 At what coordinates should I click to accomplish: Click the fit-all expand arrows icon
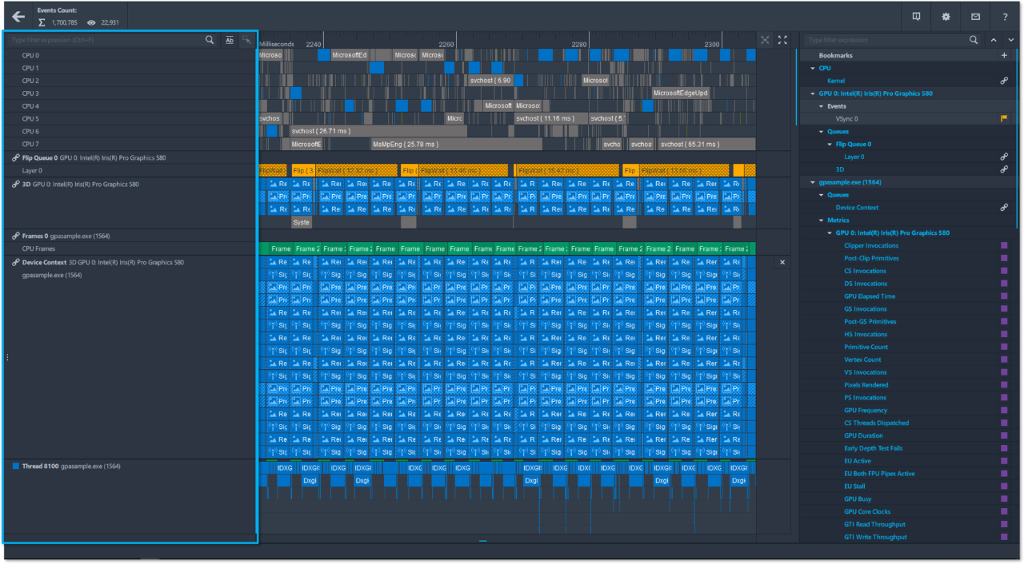(783, 40)
